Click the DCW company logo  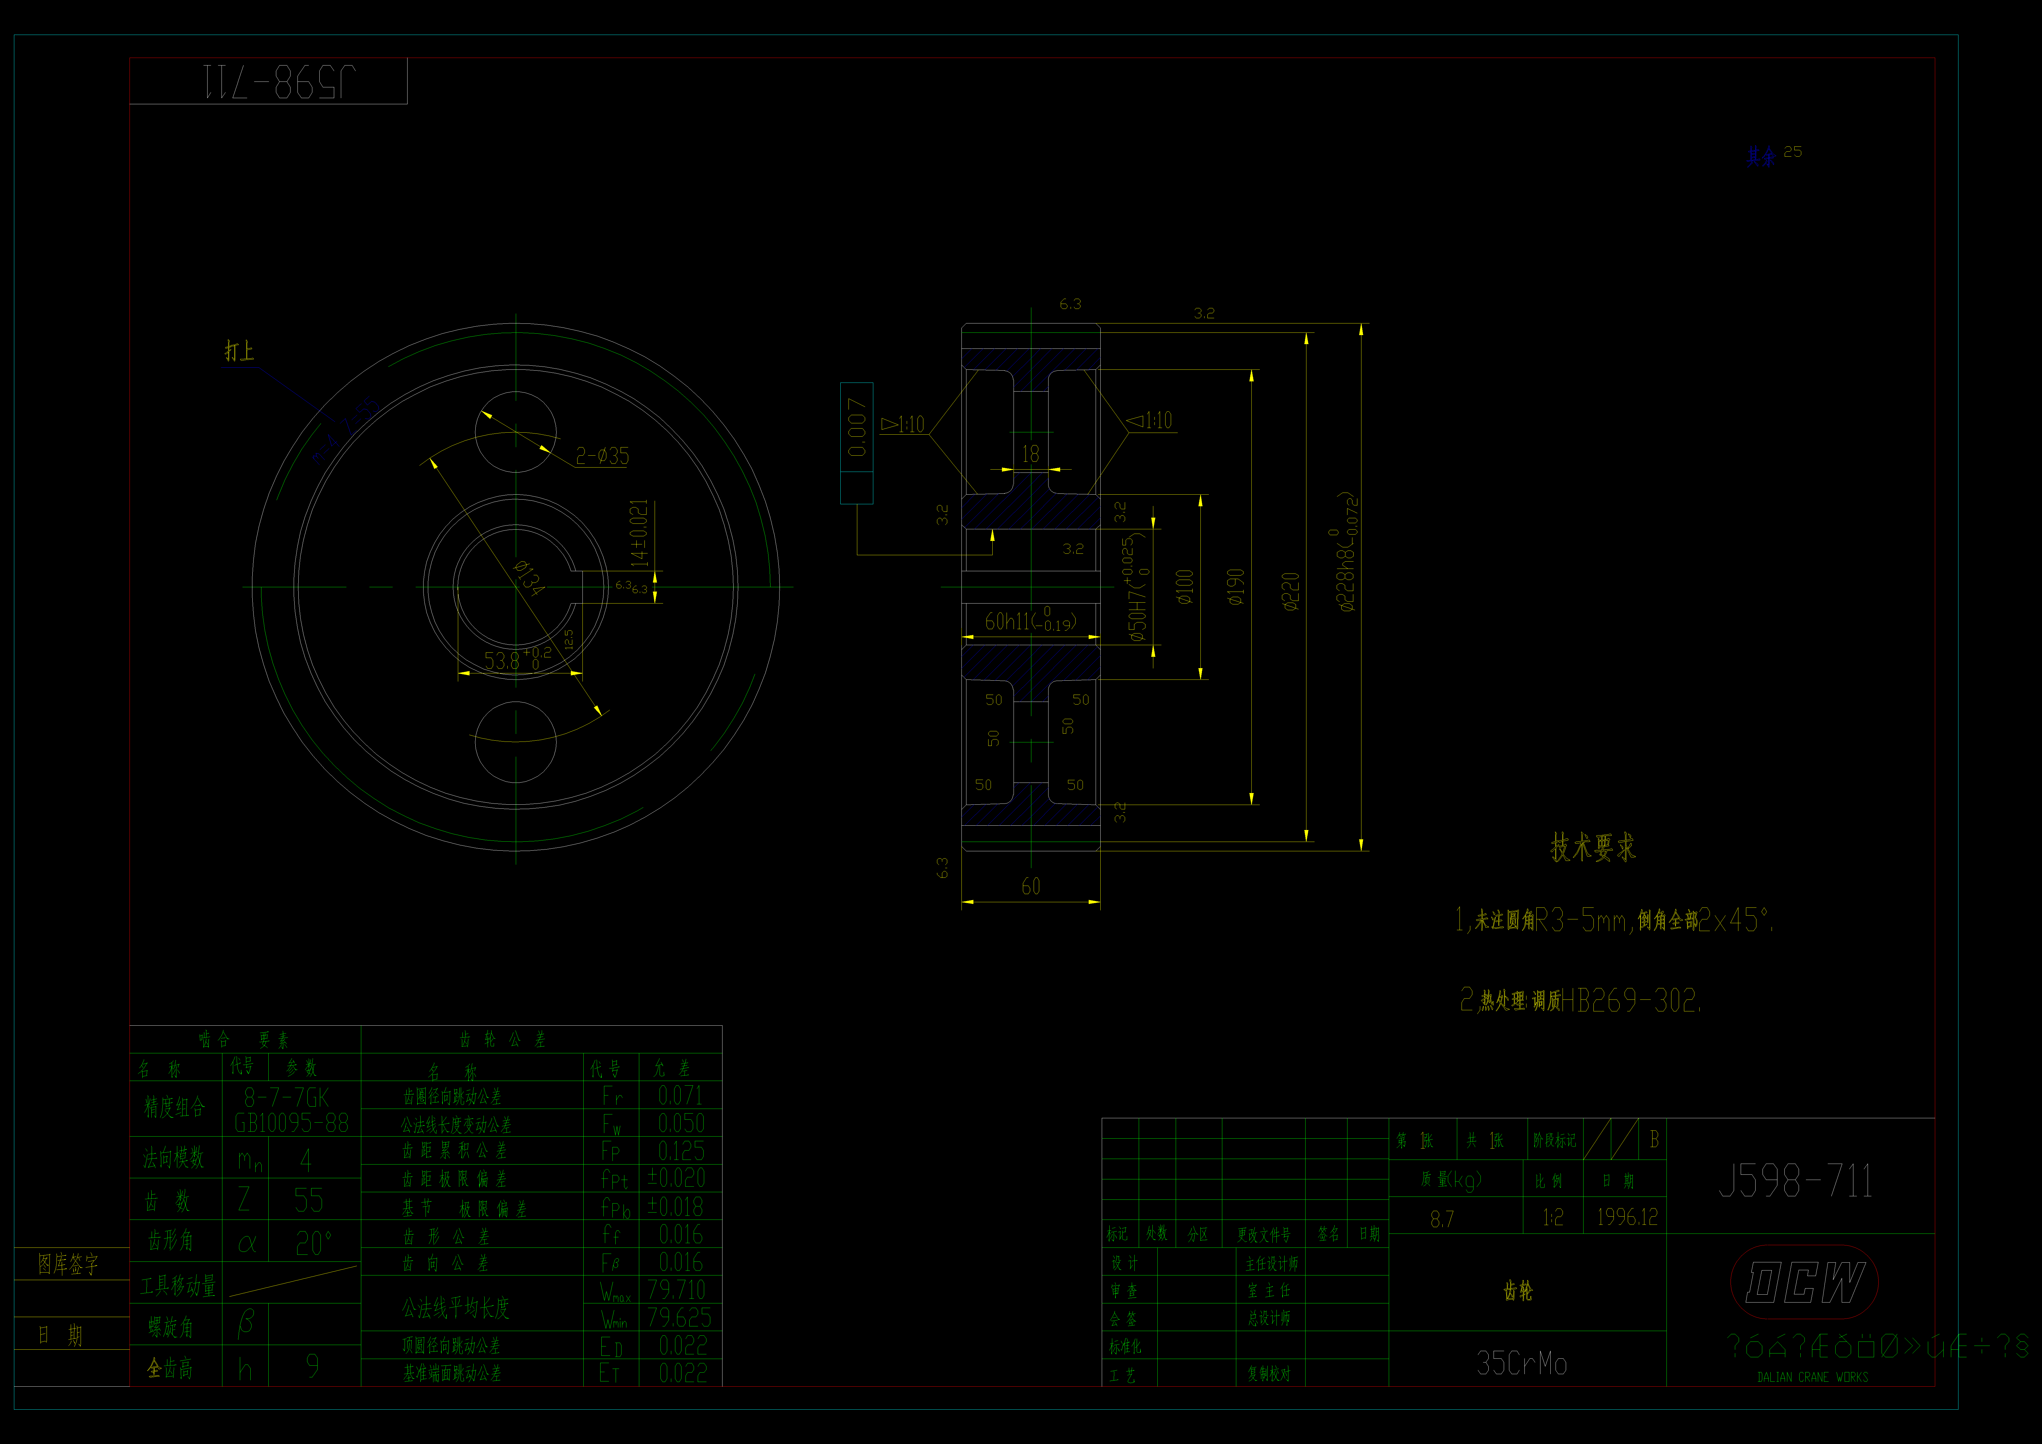coord(1804,1282)
